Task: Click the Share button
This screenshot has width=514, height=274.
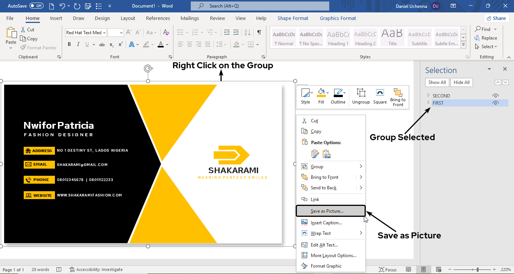Action: pyautogui.click(x=496, y=18)
